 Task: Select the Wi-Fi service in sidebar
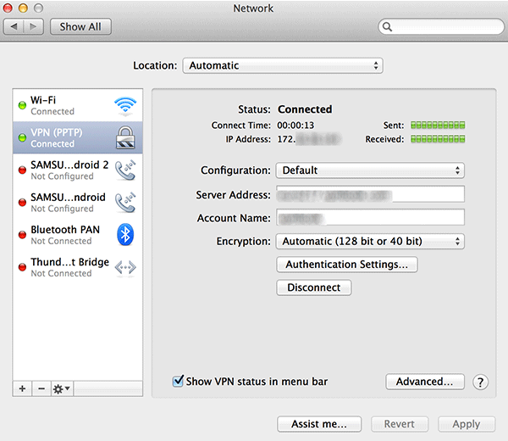(x=78, y=105)
